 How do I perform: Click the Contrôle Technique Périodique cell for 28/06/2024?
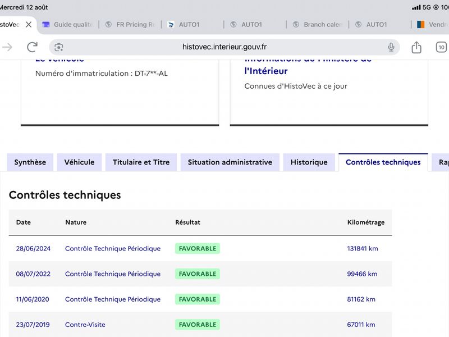click(x=113, y=248)
